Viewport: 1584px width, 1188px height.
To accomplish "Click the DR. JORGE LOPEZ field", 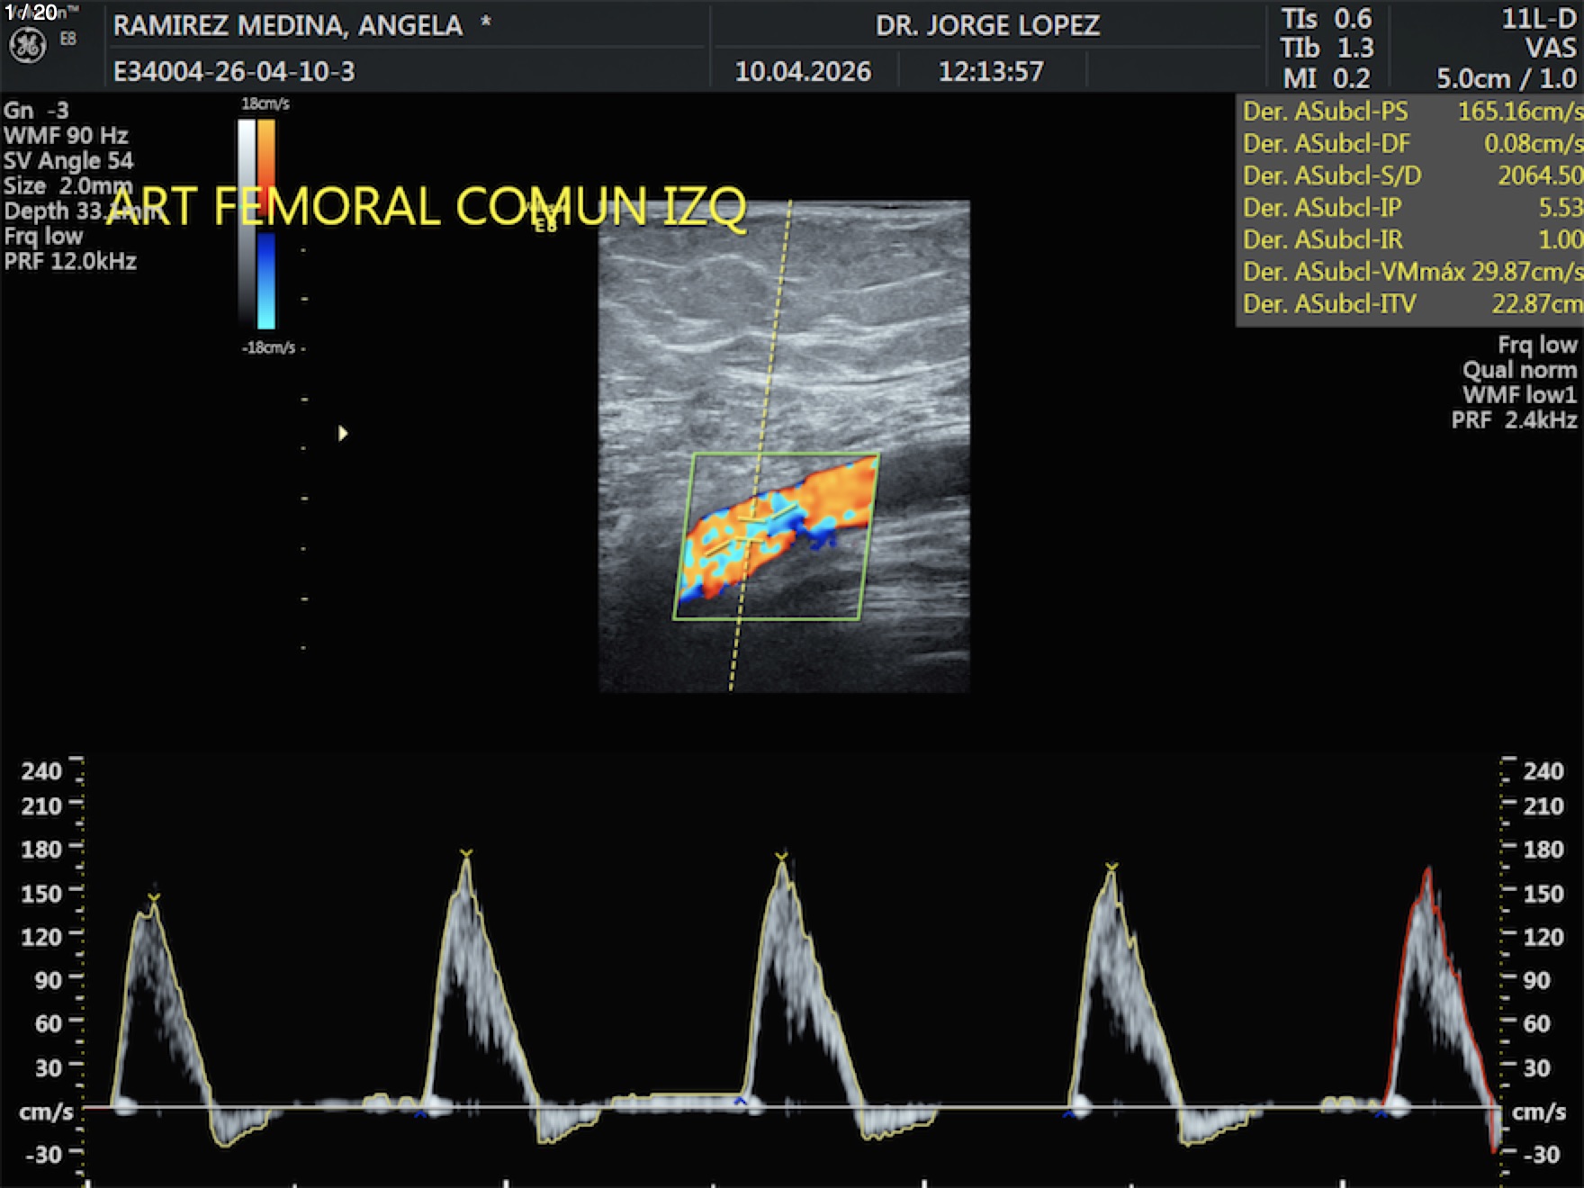I will [987, 25].
